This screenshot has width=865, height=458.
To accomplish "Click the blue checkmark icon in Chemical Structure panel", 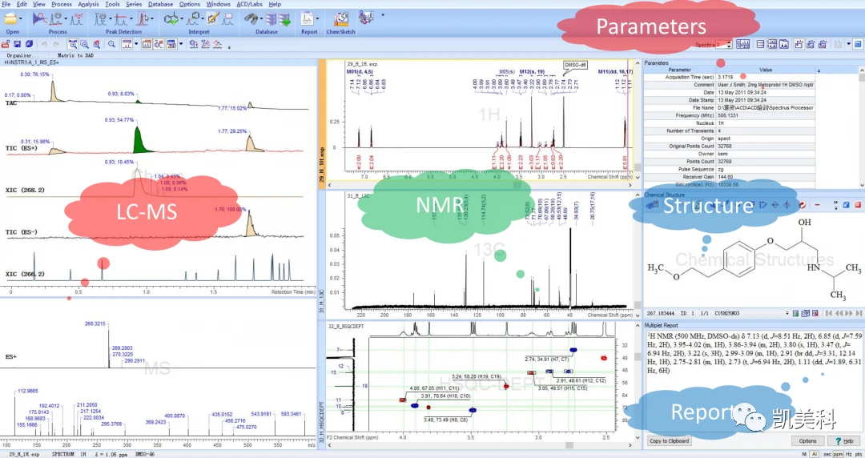I will tap(847, 205).
